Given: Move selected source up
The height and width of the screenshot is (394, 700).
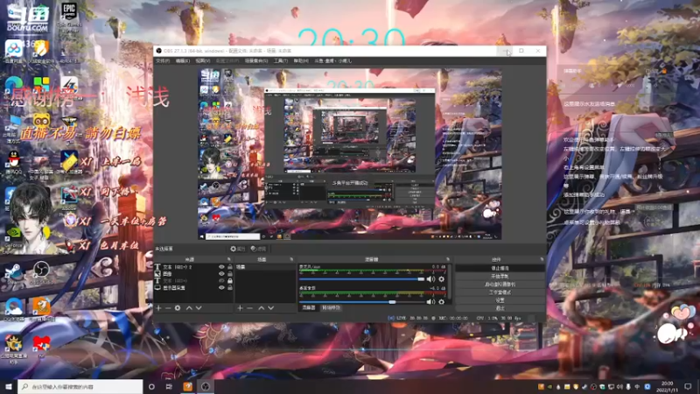Looking at the screenshot, I should (189, 308).
